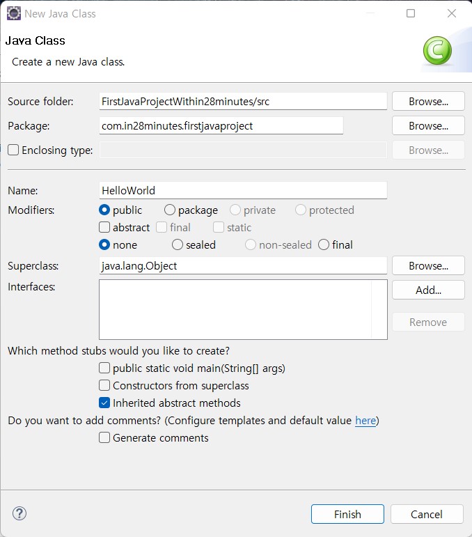Enable the Generate comments checkbox
The height and width of the screenshot is (537, 472).
click(x=104, y=437)
